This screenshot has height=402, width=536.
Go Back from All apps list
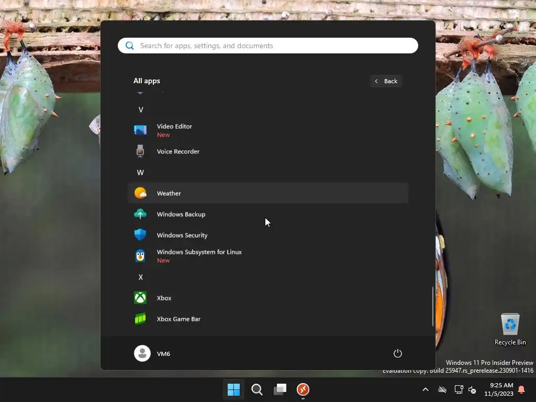(x=386, y=81)
